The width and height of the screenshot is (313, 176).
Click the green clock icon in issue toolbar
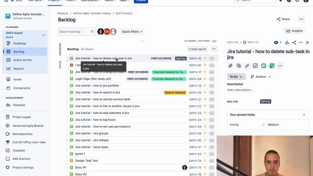[x=264, y=66]
